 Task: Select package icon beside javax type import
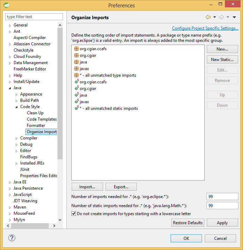click(x=77, y=69)
